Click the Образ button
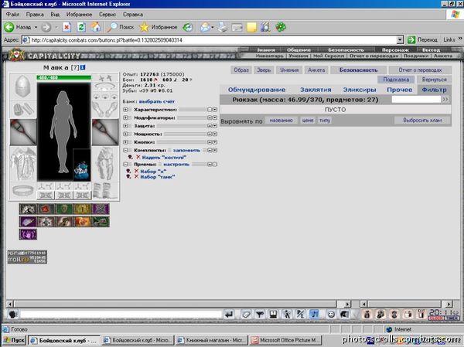The width and height of the screenshot is (464, 347). [x=241, y=70]
